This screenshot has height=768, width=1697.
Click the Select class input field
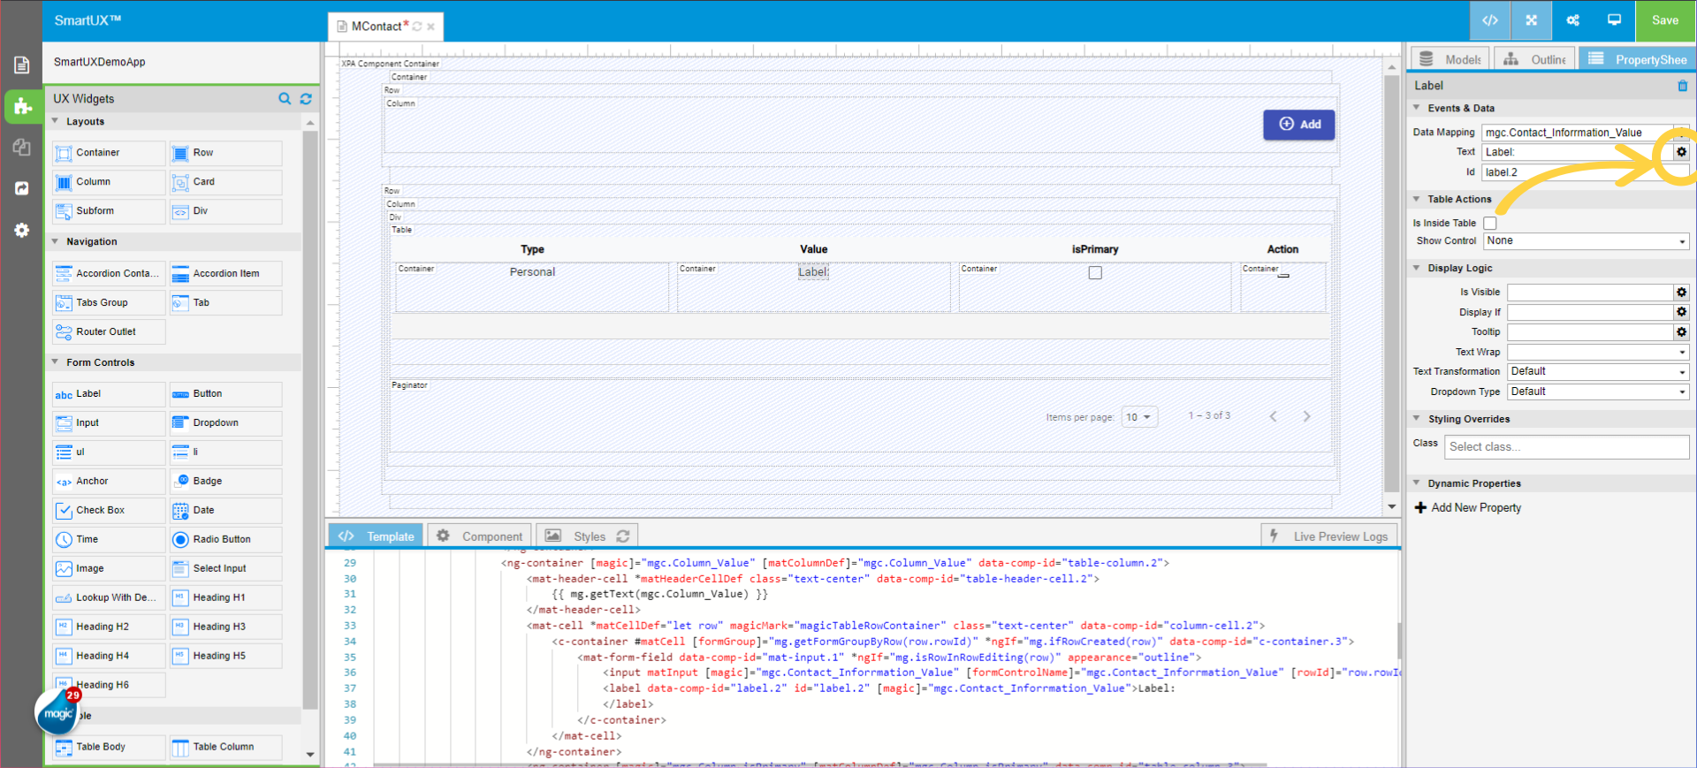(x=1566, y=447)
